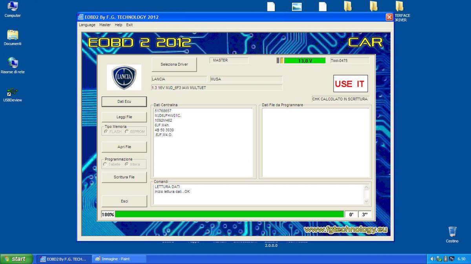Switch to Immagine - Paint taskbar item

pos(119,259)
